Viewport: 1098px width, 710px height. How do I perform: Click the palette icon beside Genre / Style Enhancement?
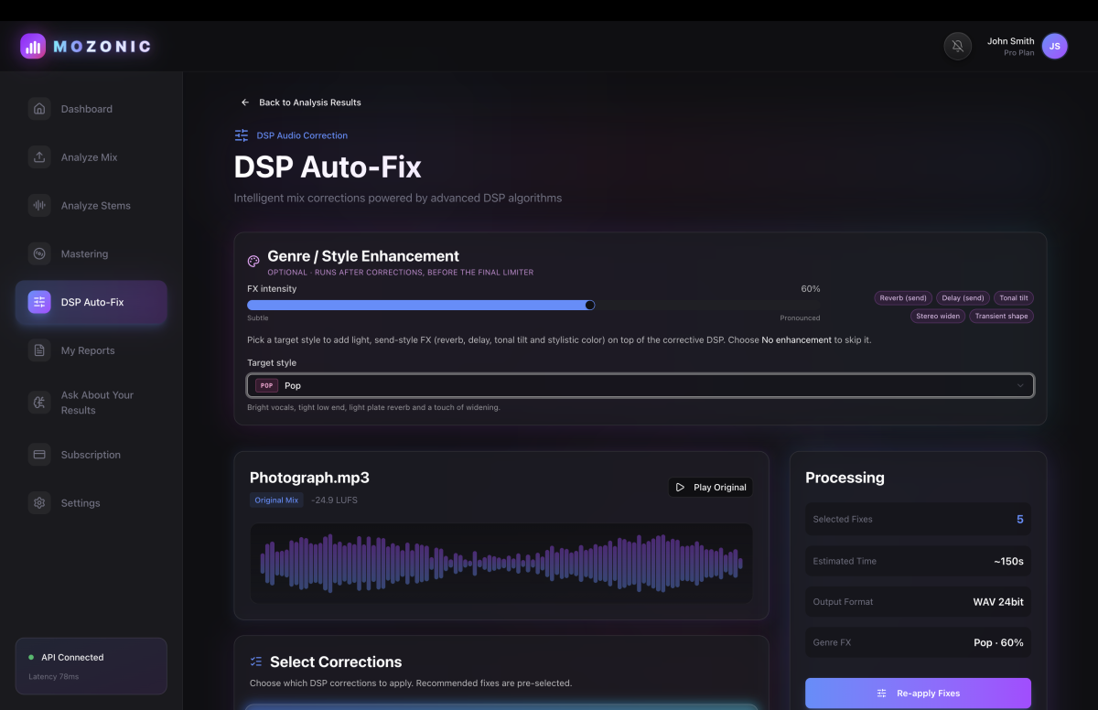(x=253, y=262)
